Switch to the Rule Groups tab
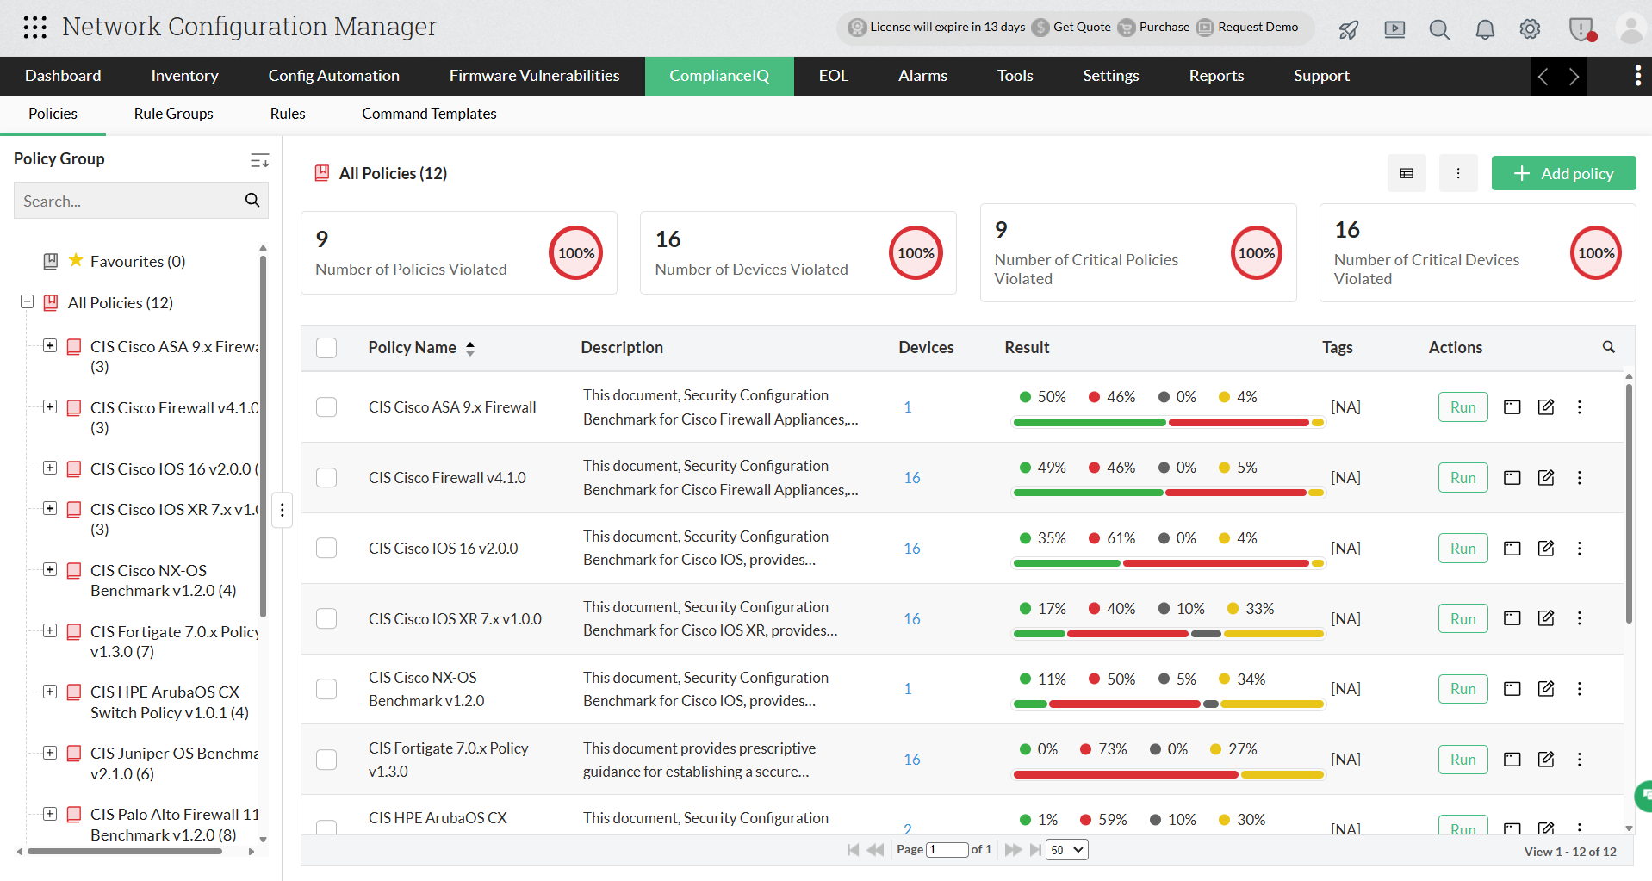Viewport: 1652px width, 881px height. tap(173, 114)
